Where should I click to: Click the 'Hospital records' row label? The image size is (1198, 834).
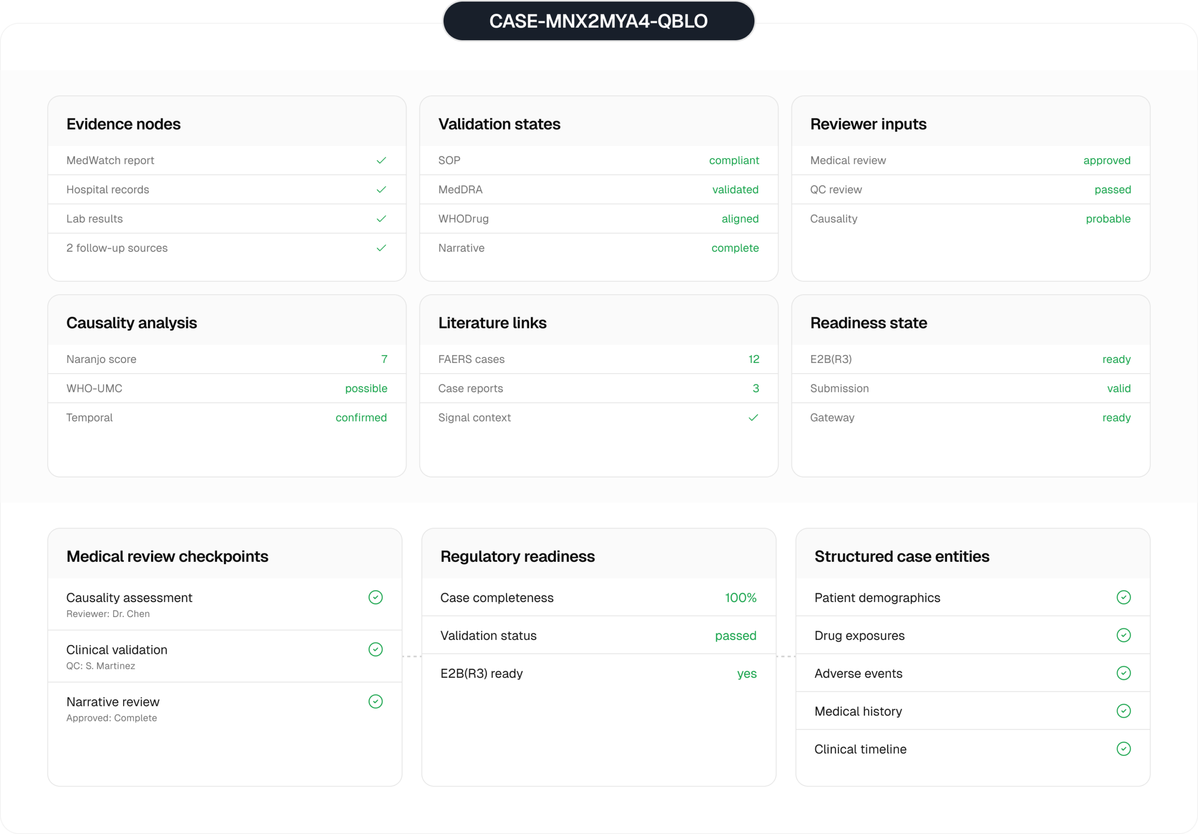pos(108,190)
